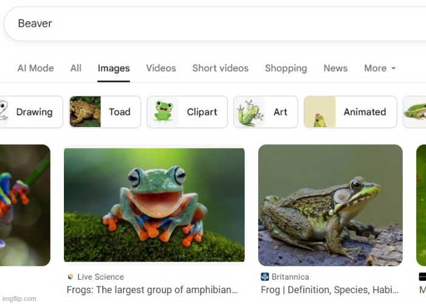The height and width of the screenshot is (304, 426).
Task: Go to the Shopping tab
Action: coord(285,68)
